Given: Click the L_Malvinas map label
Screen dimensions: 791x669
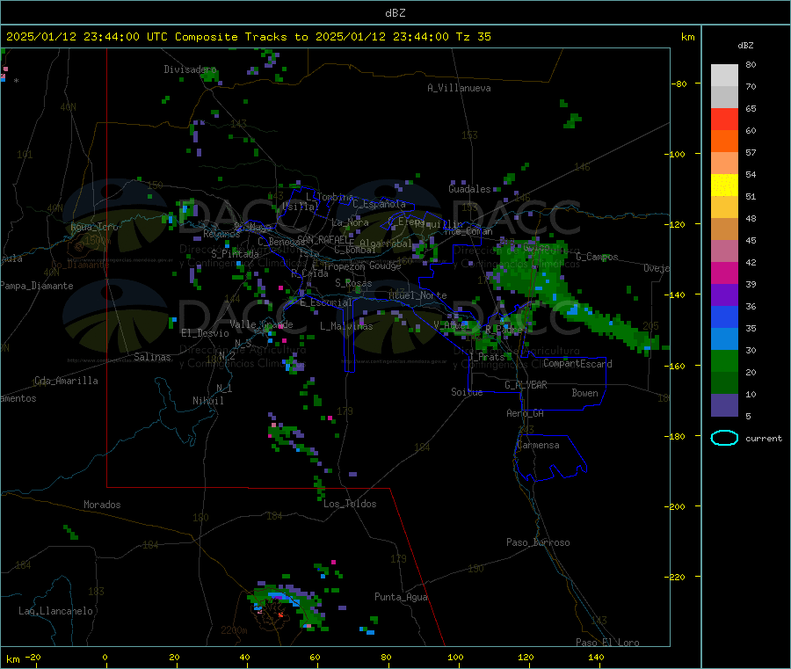Looking at the screenshot, I should click(x=346, y=326).
